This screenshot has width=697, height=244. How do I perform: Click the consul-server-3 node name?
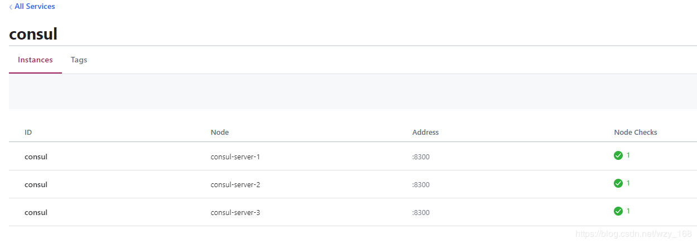[235, 212]
